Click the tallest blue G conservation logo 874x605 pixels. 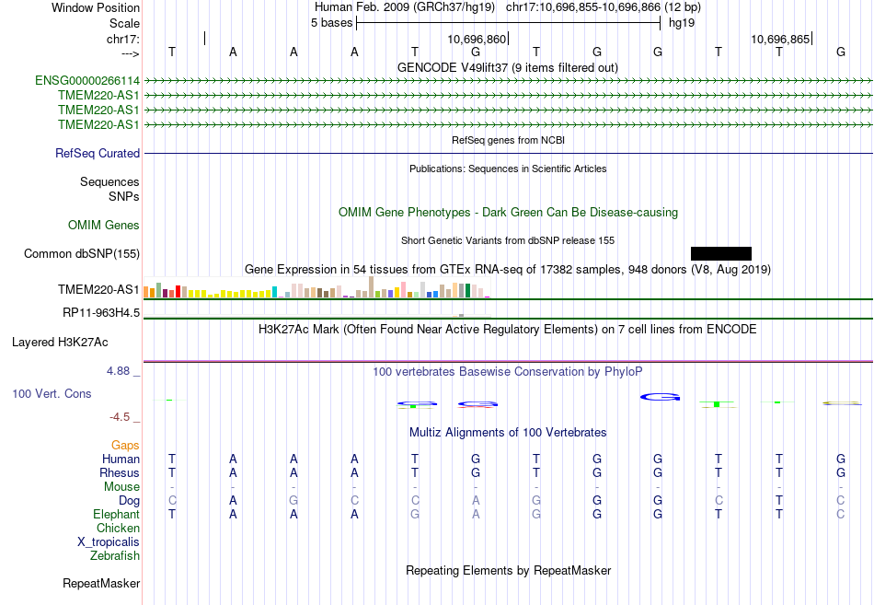click(660, 398)
